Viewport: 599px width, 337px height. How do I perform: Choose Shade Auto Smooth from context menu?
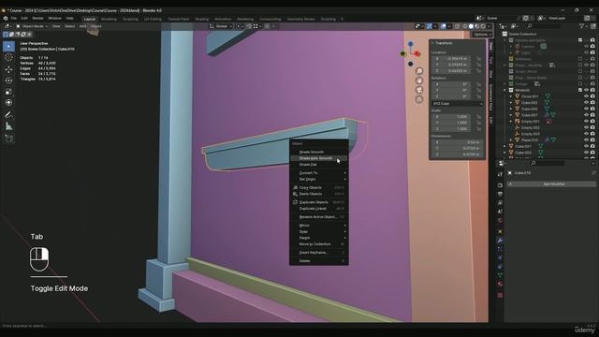(319, 158)
